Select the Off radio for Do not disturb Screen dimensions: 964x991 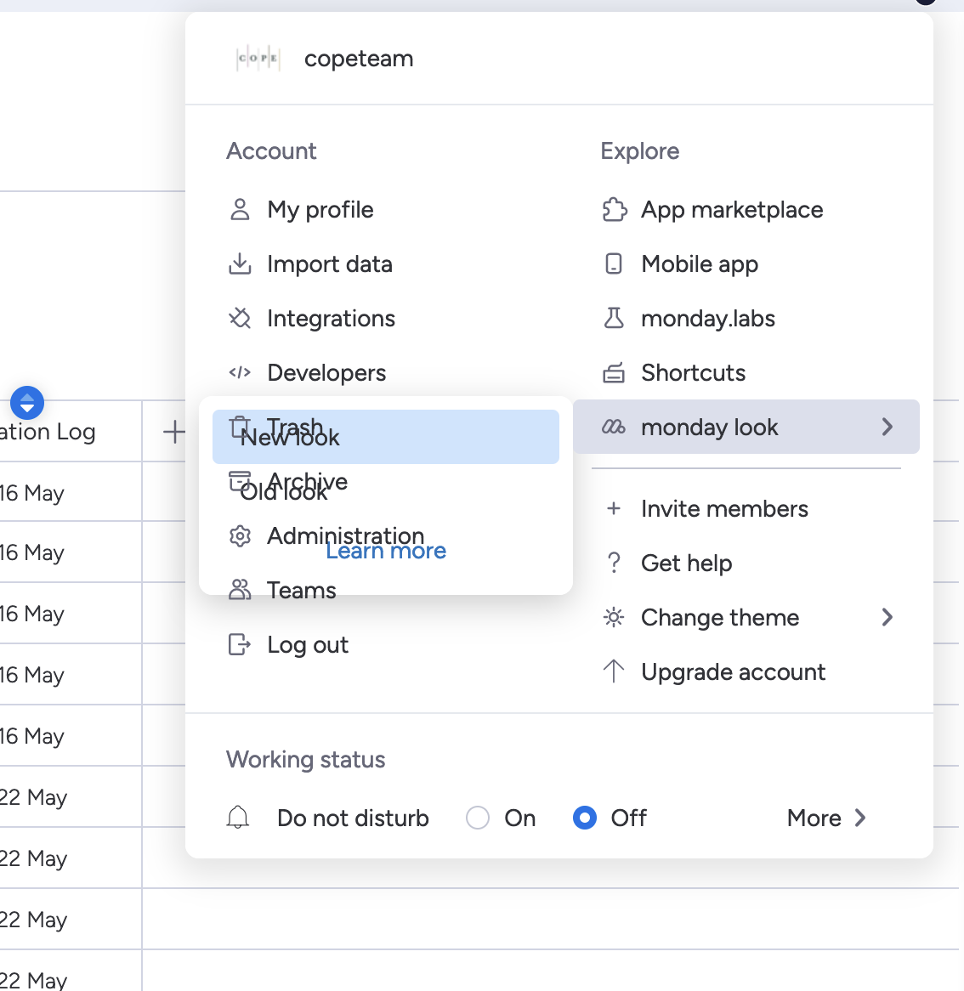(x=585, y=818)
